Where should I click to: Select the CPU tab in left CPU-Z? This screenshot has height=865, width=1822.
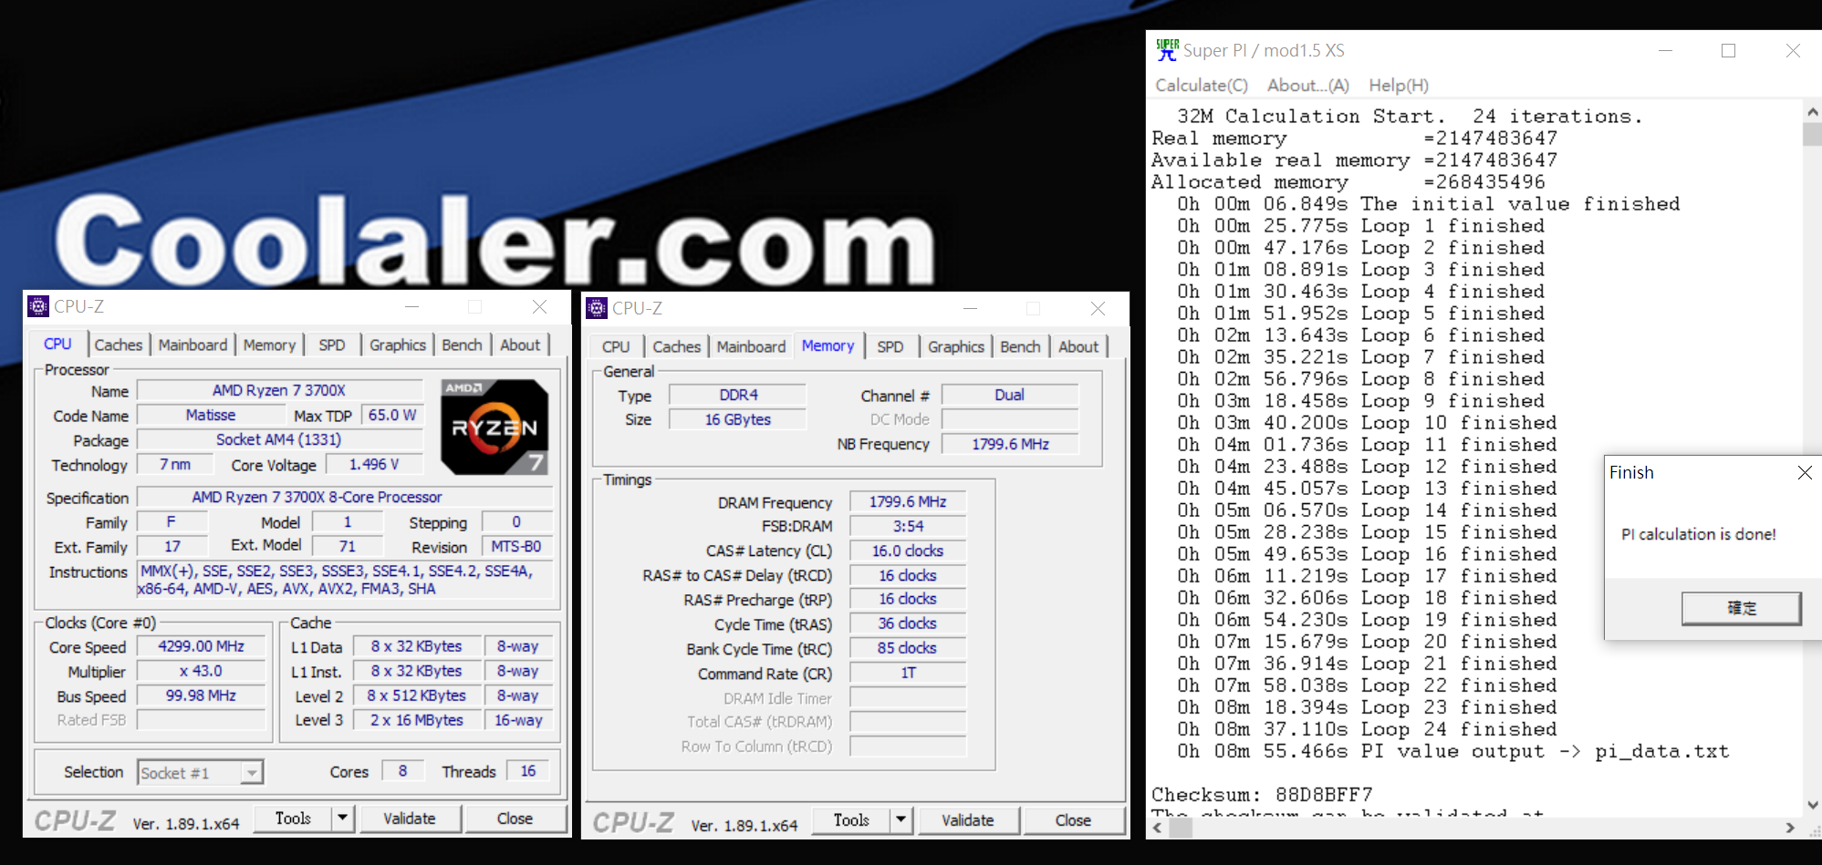pos(57,344)
